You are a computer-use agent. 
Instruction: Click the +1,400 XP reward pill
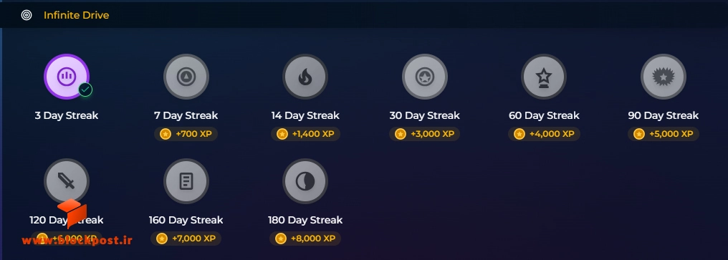click(305, 134)
